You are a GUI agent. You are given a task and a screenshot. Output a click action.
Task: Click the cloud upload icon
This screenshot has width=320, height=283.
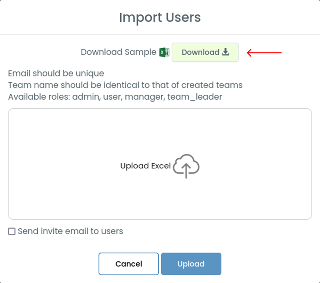pyautogui.click(x=186, y=166)
